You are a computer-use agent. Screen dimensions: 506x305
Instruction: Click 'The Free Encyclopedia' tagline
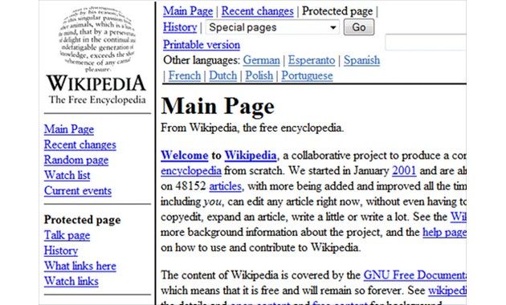97,100
